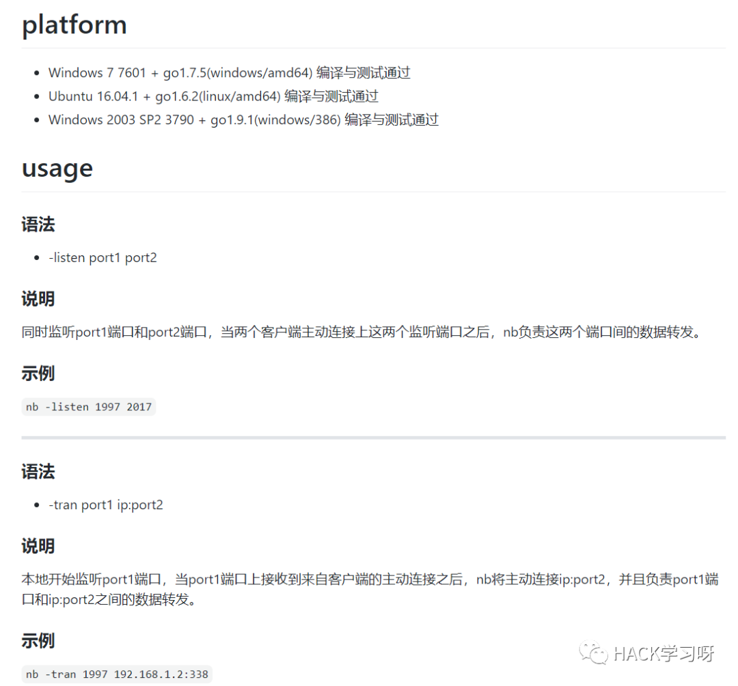Image resolution: width=738 pixels, height=686 pixels.
Task: Click the 'nb -tran 1997 192.168.1.2:338' code snippet
Action: click(x=117, y=674)
